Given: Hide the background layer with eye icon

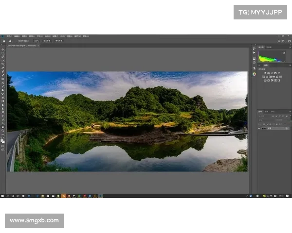Looking at the screenshot, I should coord(259,130).
